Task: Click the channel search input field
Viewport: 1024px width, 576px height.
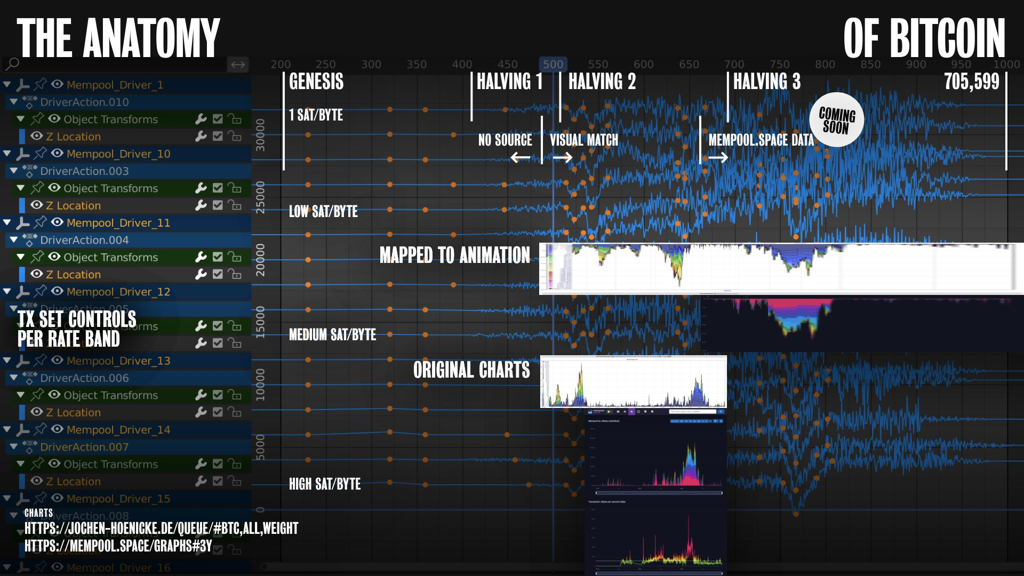Action: (114, 65)
